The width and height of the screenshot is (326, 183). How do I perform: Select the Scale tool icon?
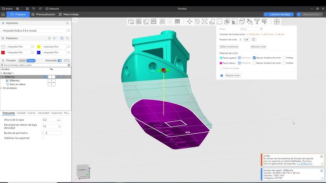coord(204,22)
